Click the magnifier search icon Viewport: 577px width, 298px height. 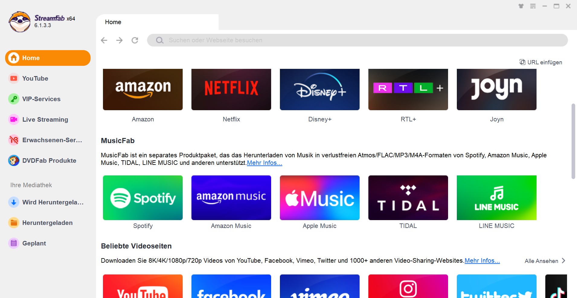click(160, 40)
